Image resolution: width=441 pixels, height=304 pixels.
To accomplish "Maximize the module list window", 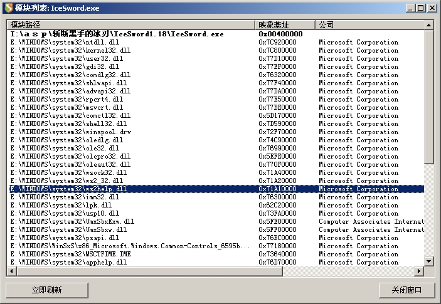I will pyautogui.click(x=421, y=8).
